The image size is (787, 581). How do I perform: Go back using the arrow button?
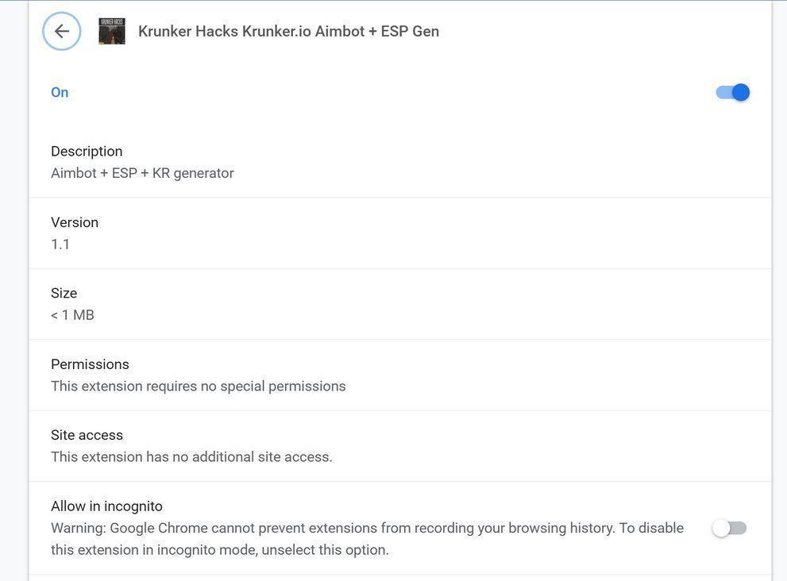coord(62,31)
